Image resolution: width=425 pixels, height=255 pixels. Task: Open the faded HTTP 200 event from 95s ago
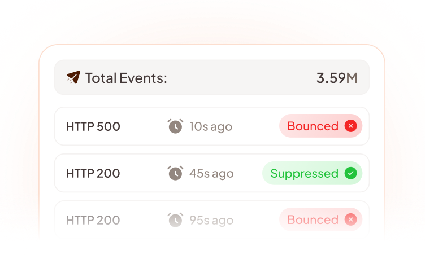tap(212, 220)
